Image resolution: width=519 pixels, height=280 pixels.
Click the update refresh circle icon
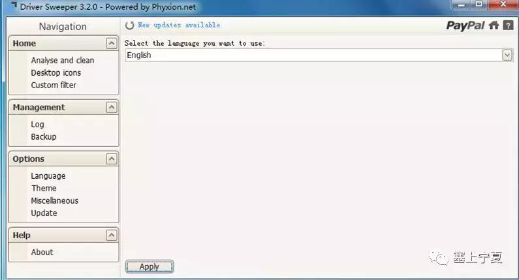click(x=129, y=25)
